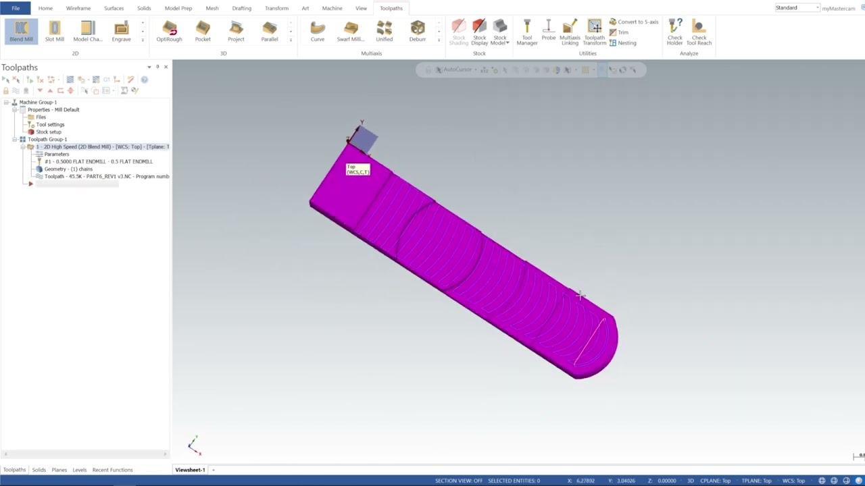This screenshot has height=486, width=865.
Task: Toggle SECTION VIEW in status bar
Action: (x=459, y=481)
